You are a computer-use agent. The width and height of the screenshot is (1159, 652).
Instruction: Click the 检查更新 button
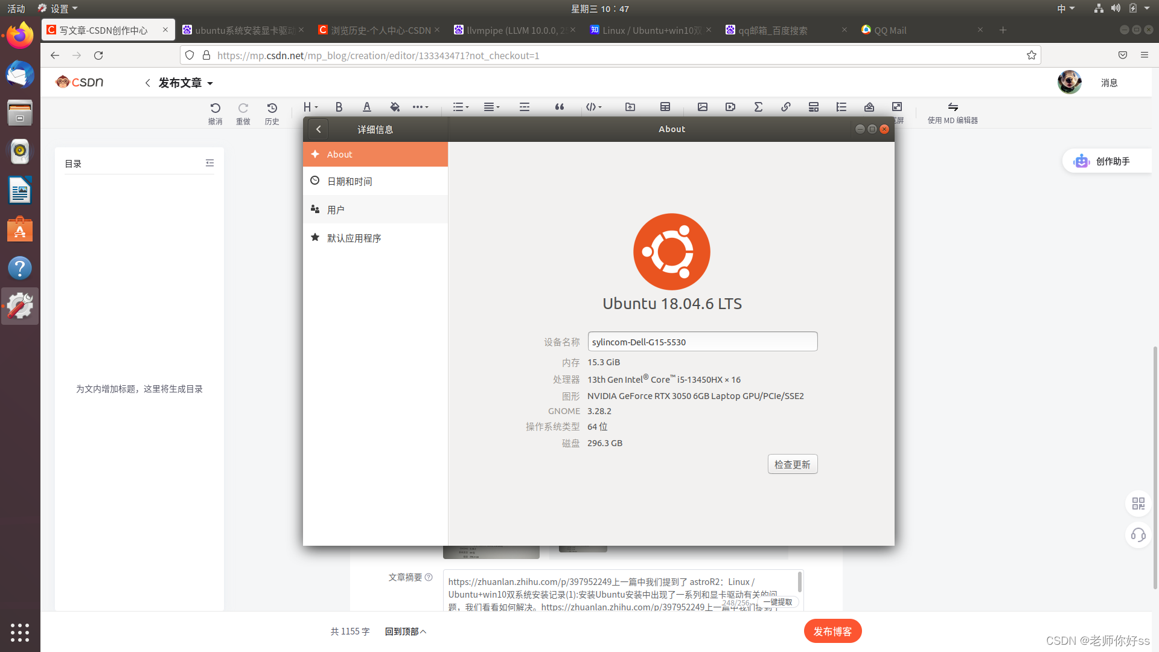point(792,464)
